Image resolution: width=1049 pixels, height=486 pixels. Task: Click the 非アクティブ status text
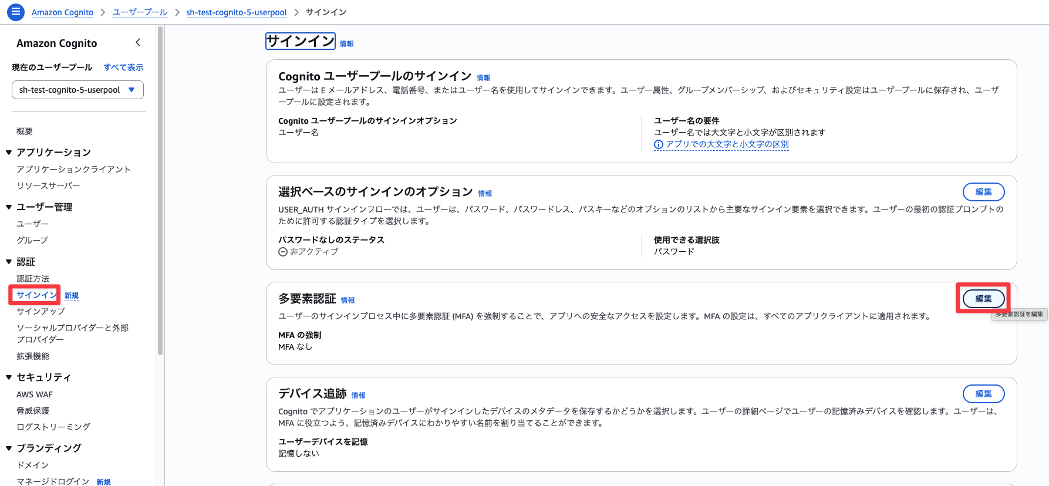[314, 252]
